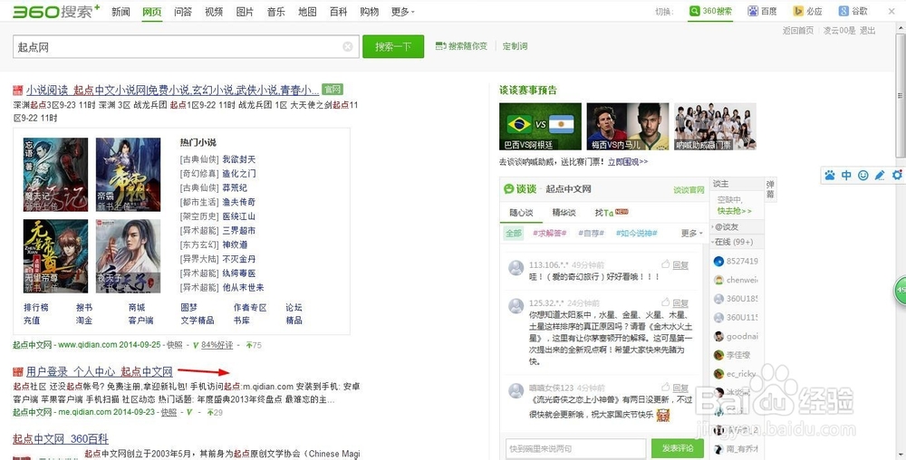
Task: Upvote the www.qidian.com result (75)
Action: [254, 345]
